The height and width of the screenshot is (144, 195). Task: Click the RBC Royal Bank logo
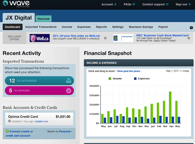123,38
